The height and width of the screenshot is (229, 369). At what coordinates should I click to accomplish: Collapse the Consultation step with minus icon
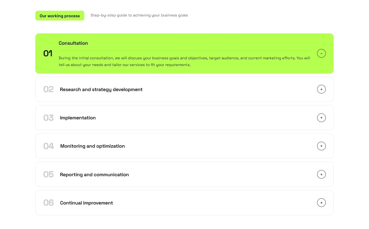pyautogui.click(x=321, y=53)
